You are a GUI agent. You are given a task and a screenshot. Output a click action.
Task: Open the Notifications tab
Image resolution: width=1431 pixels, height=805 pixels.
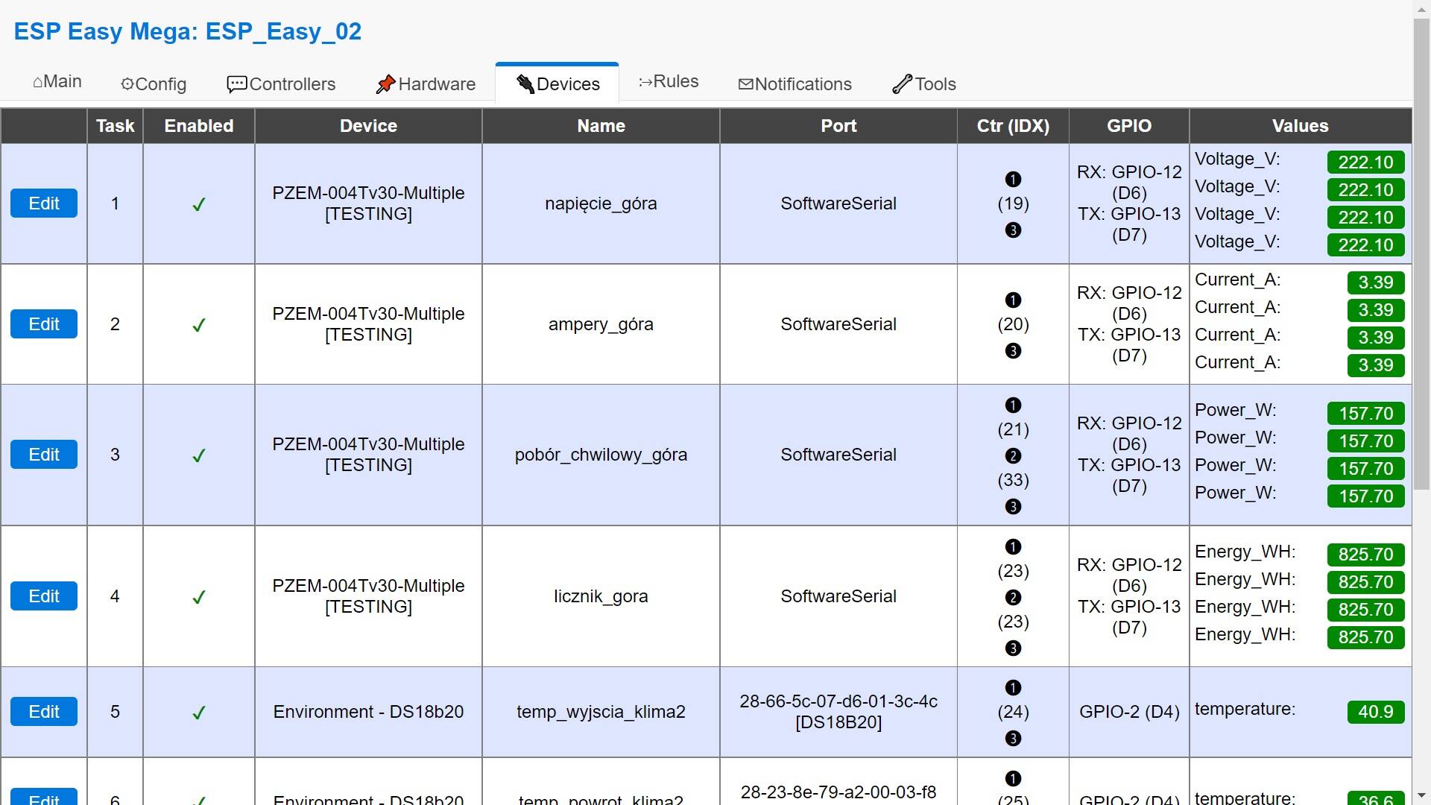point(795,84)
